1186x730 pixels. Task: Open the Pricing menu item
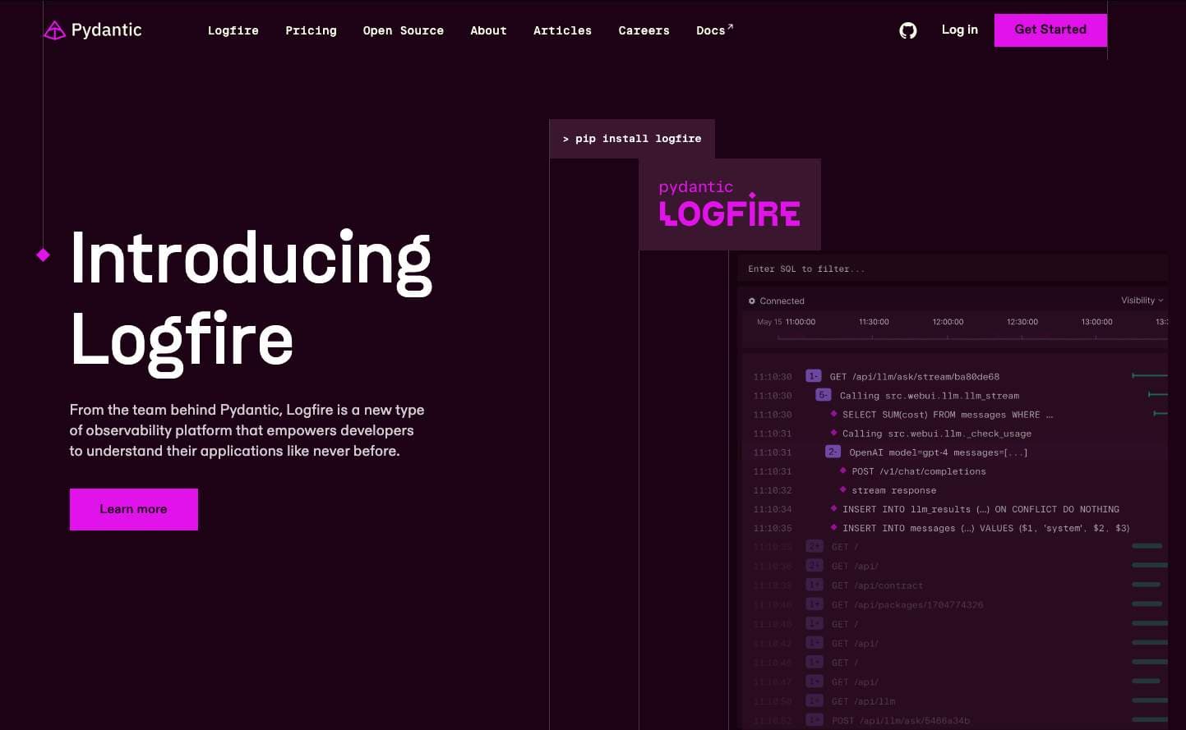coord(311,30)
